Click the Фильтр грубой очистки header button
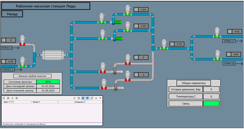 pos(32,76)
